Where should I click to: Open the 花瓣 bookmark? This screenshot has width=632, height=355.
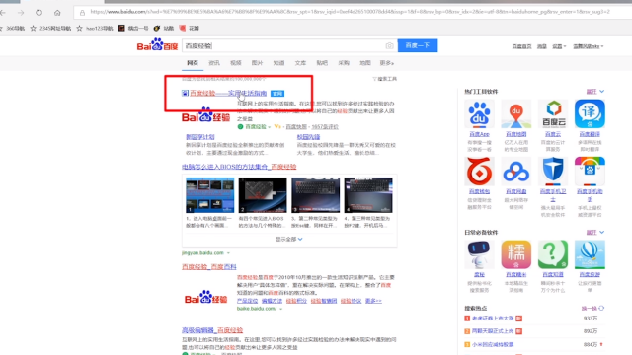click(190, 29)
